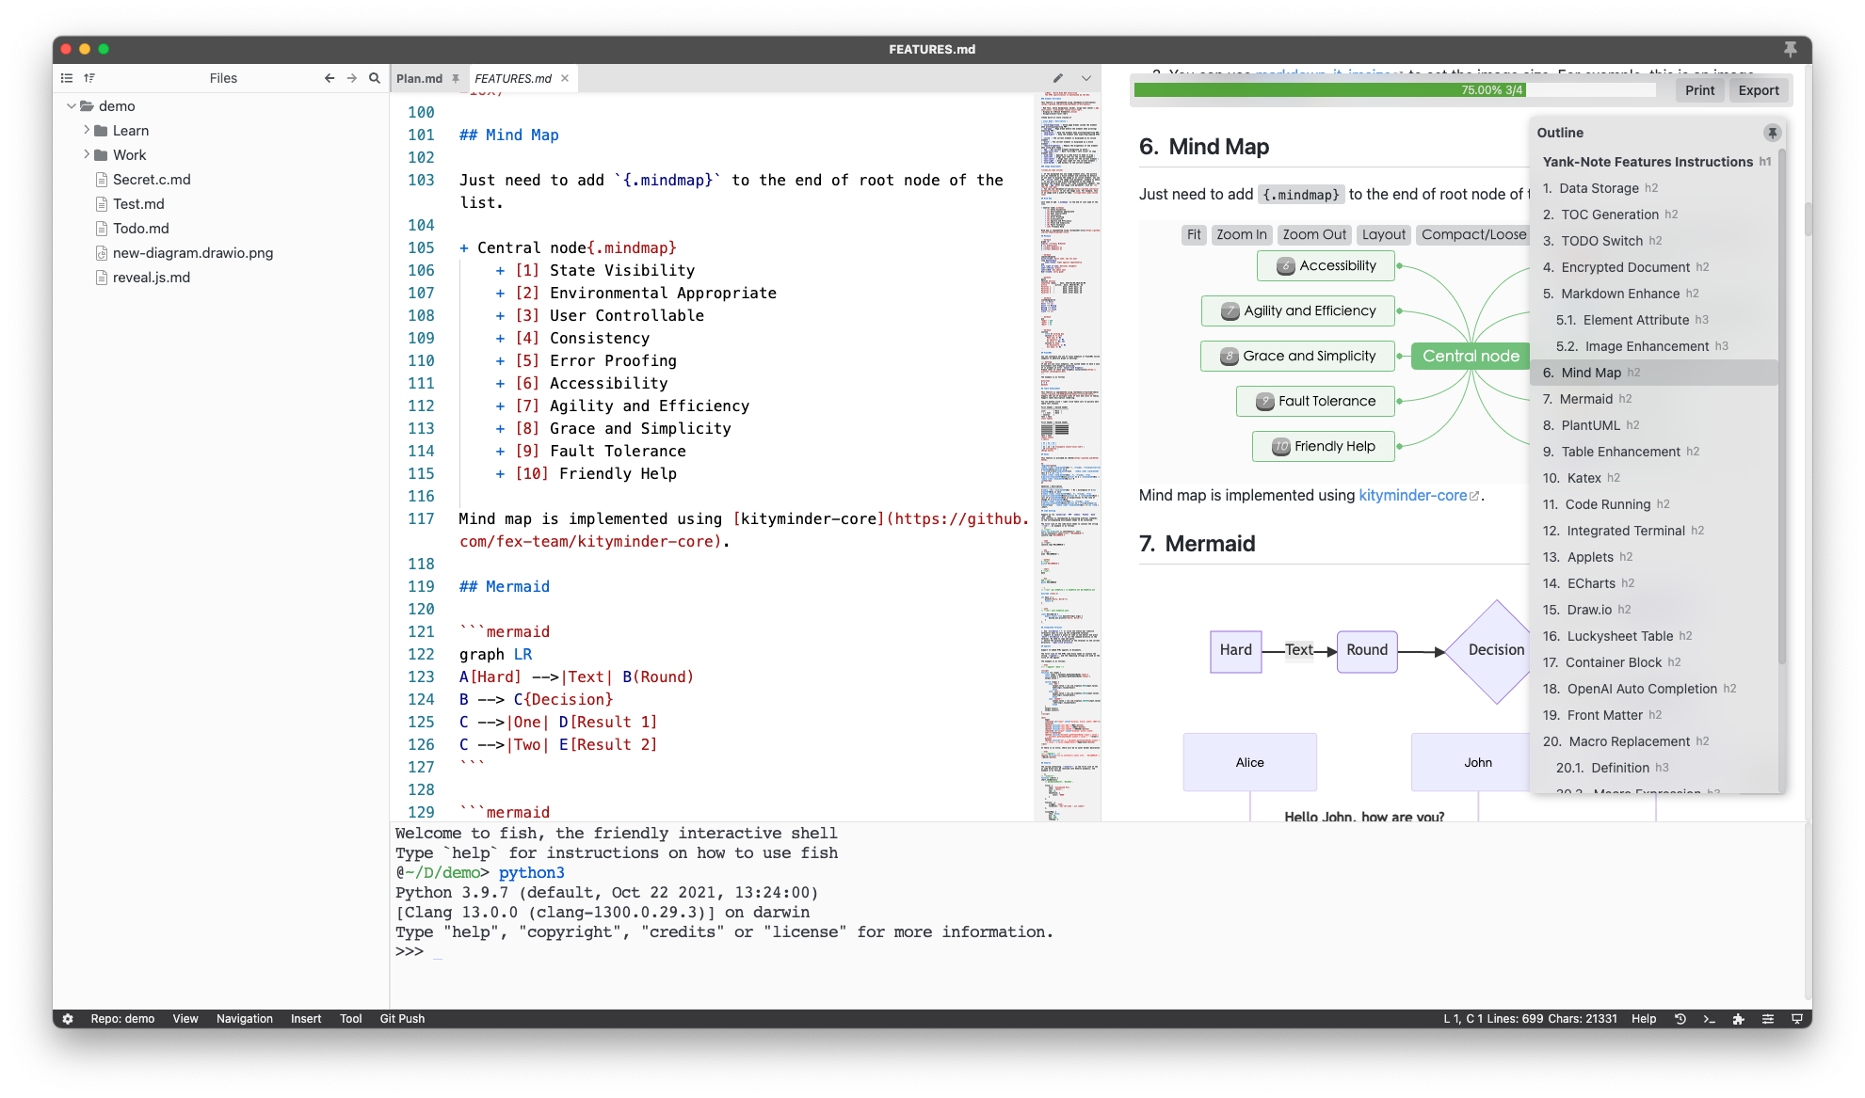Click the presentation mode icon
The height and width of the screenshot is (1098, 1865).
[1796, 1018]
